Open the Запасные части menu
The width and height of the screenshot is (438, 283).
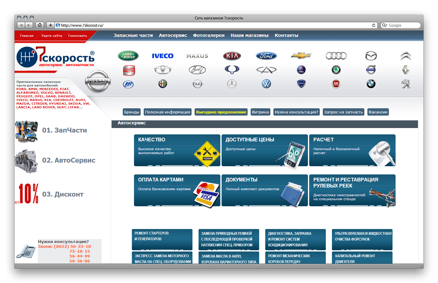click(133, 35)
